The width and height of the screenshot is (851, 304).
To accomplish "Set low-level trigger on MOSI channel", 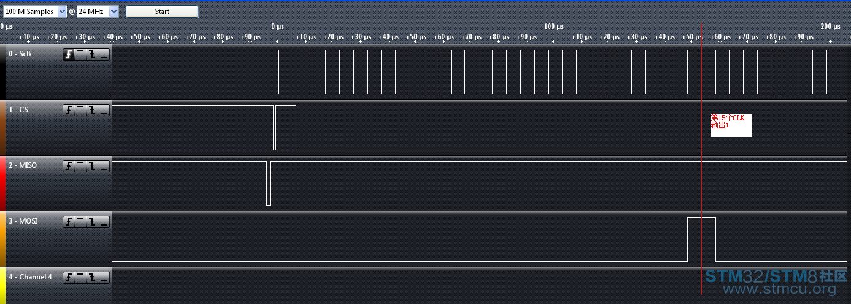I will coord(104,222).
